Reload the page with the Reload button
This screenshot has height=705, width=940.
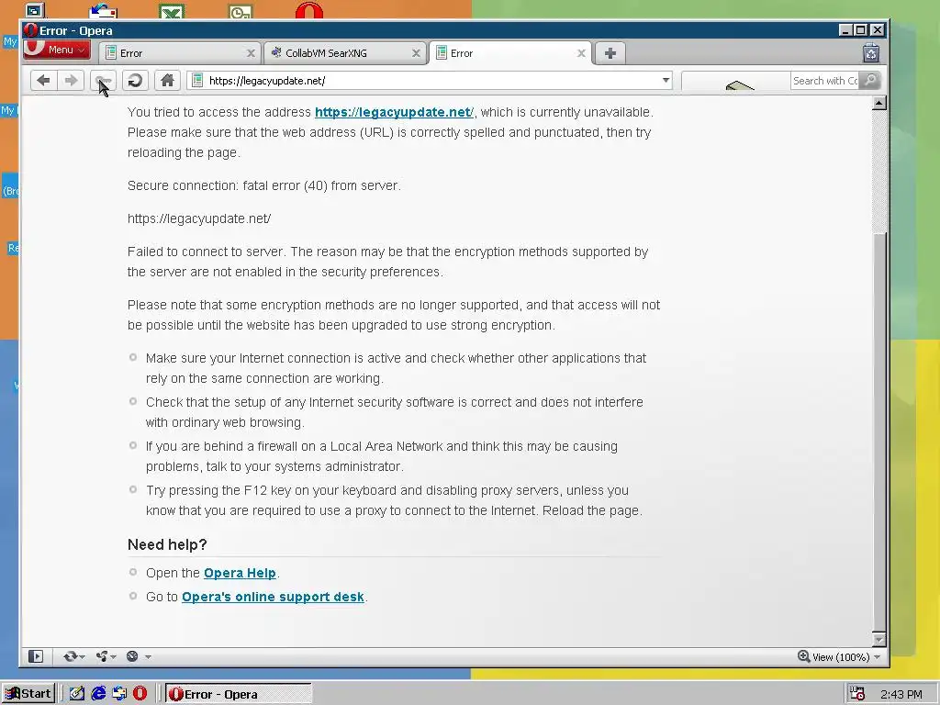135,81
